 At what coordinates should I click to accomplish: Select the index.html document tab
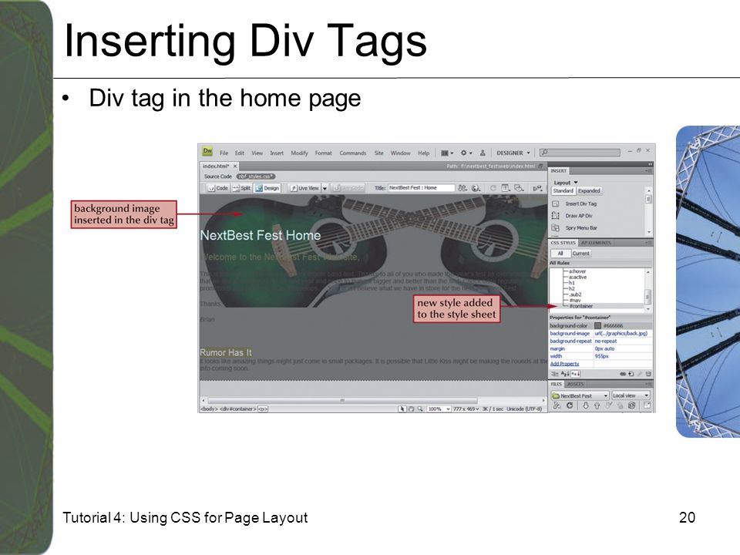(216, 166)
